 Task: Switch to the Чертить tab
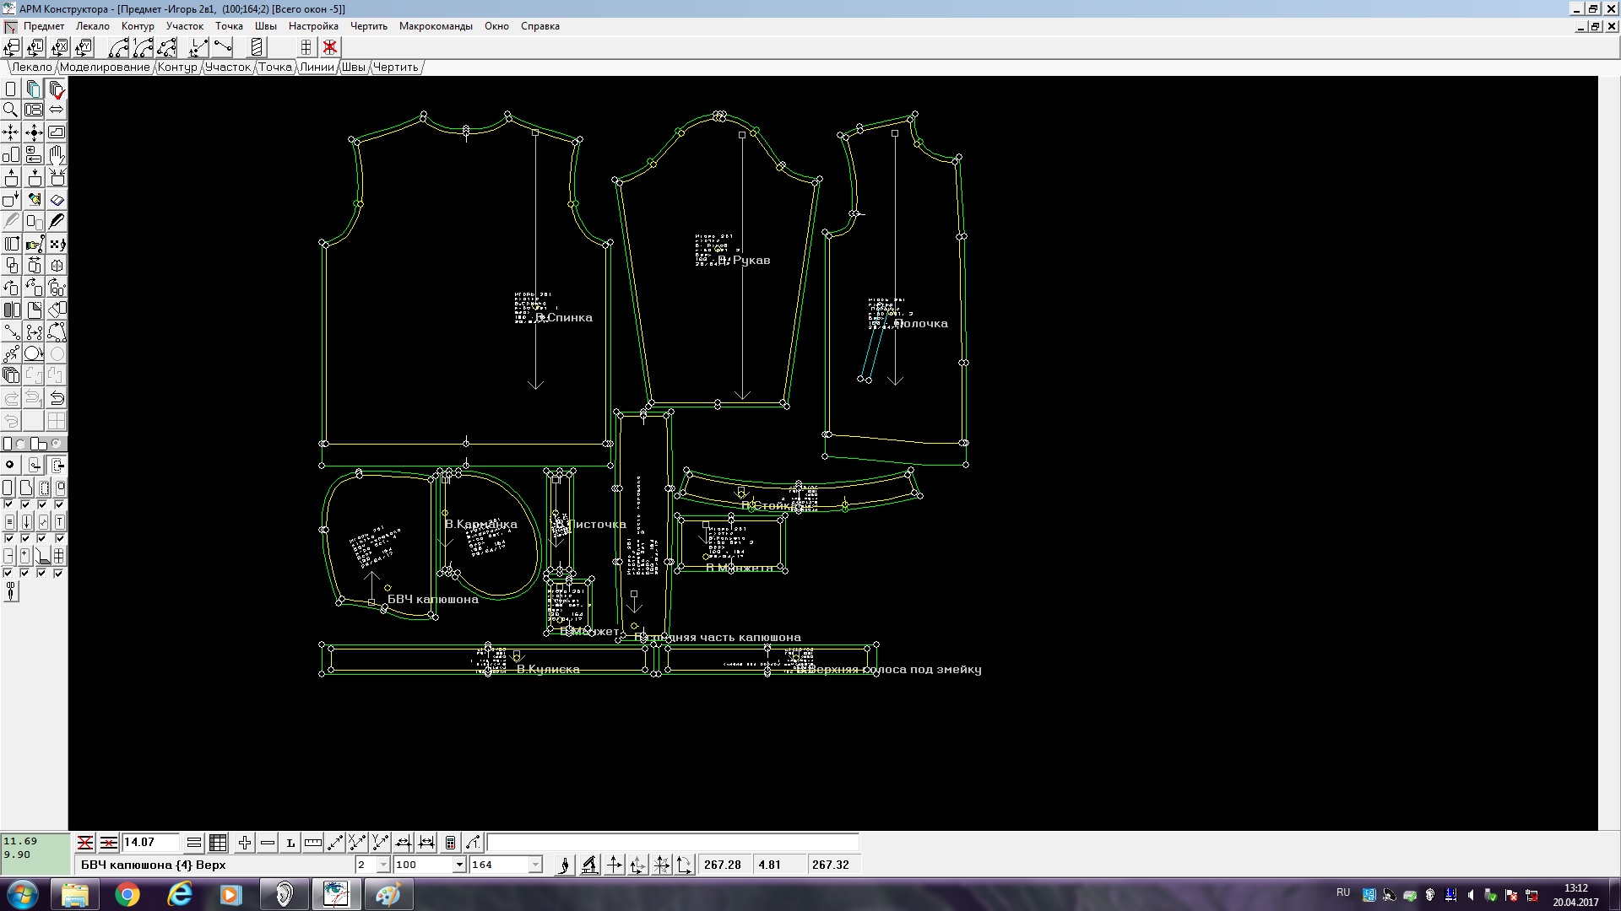395,67
